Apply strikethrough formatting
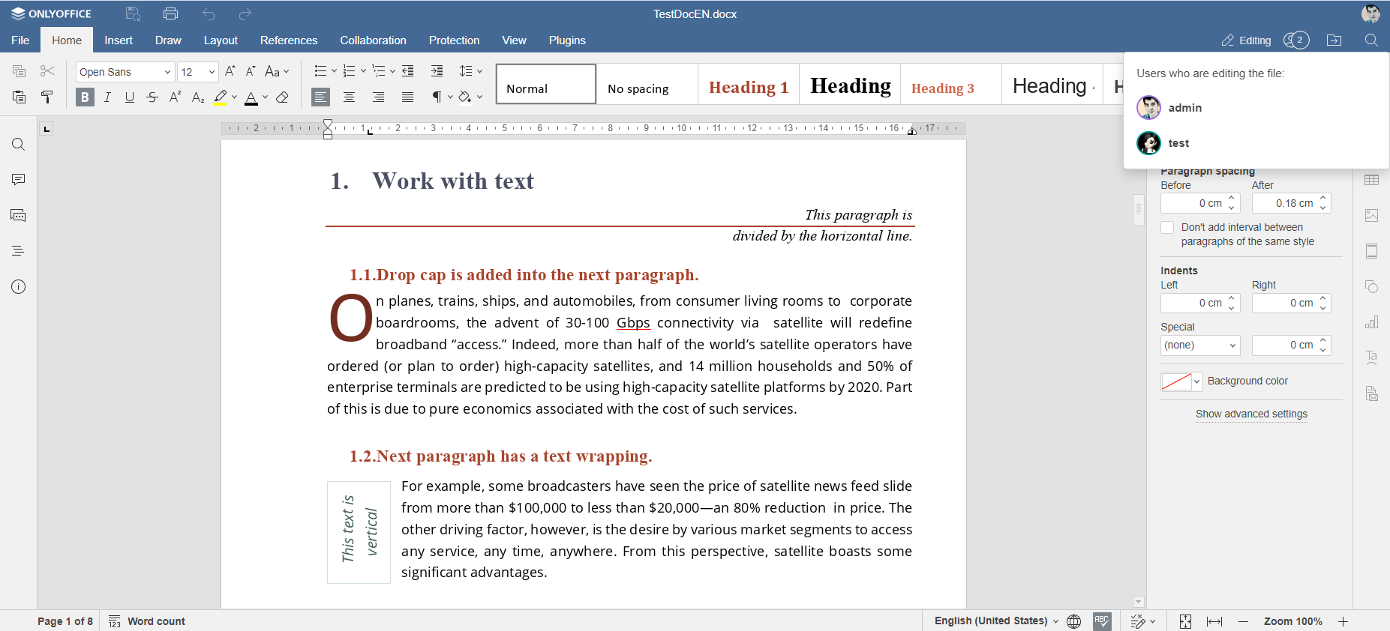This screenshot has width=1390, height=631. 152,97
